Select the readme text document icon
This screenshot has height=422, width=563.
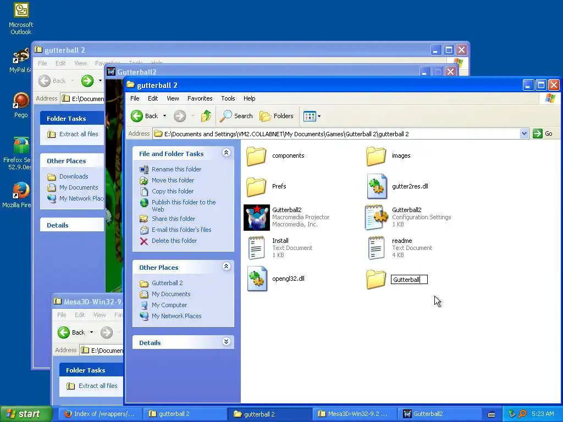tap(376, 248)
